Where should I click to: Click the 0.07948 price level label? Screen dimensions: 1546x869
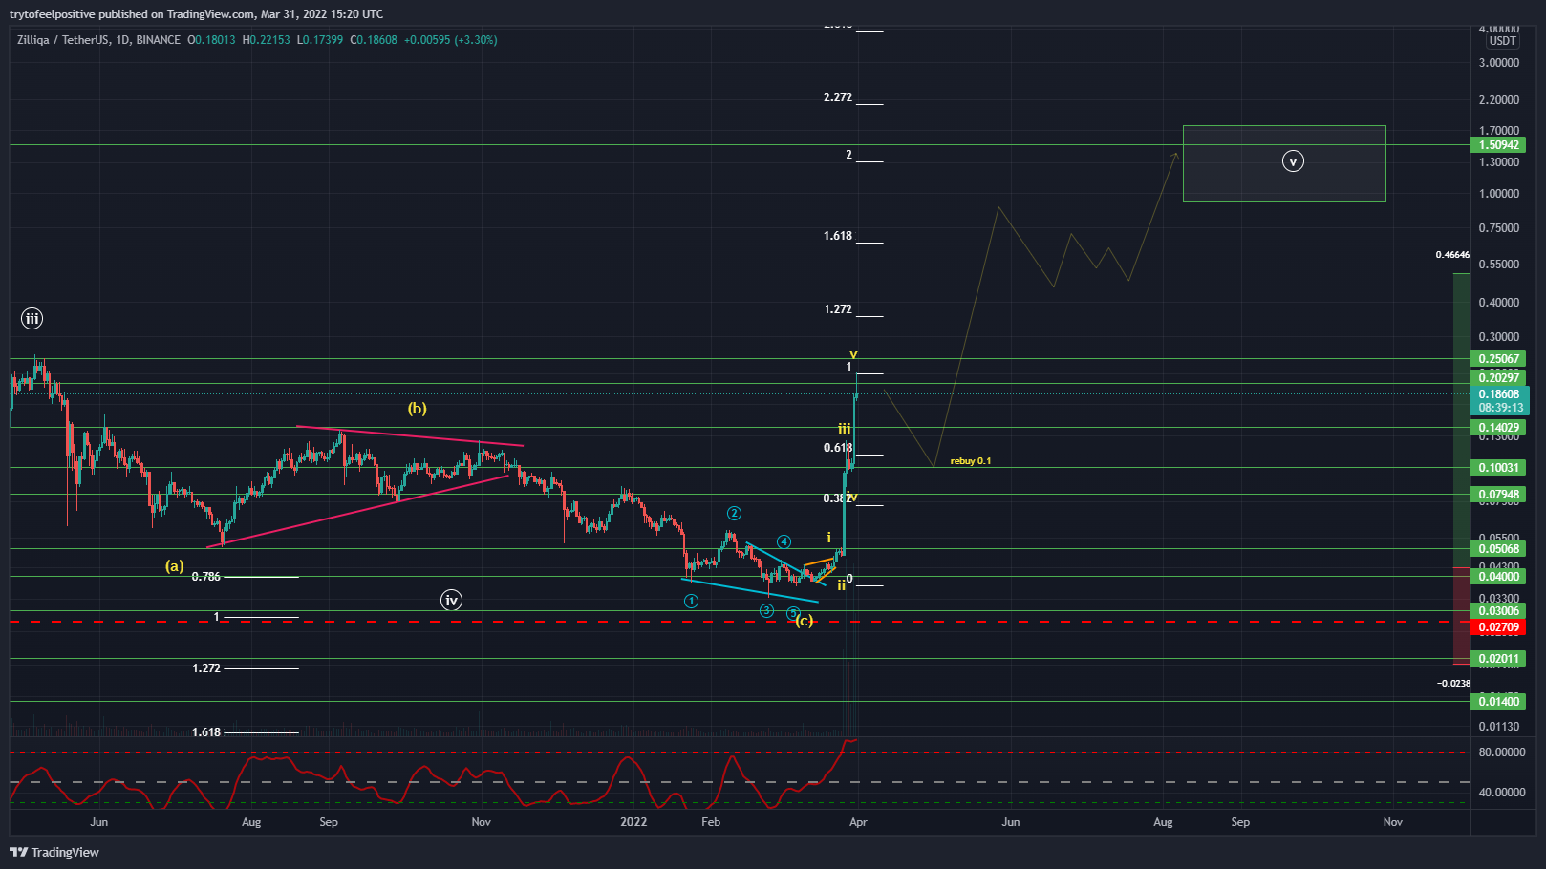1497,495
